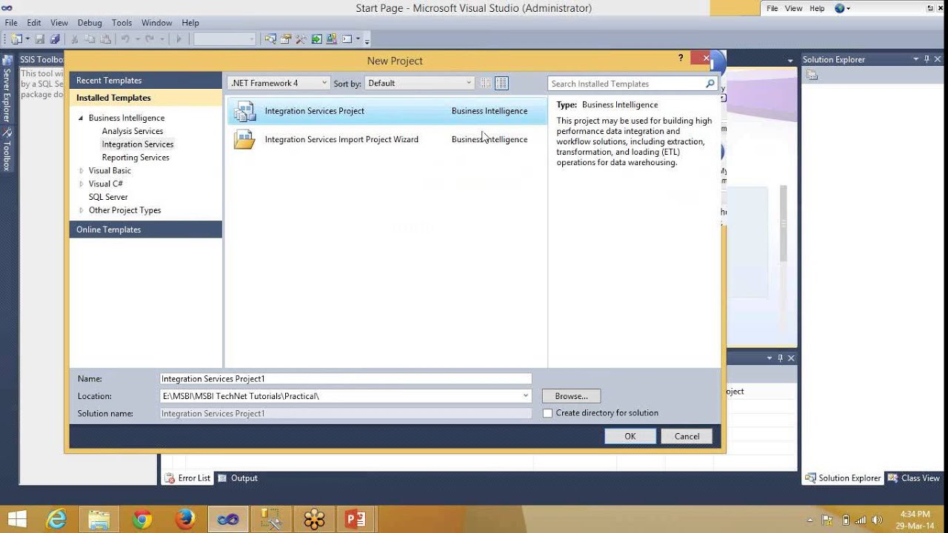Click the green arrow Start Page toolbar icon

(316, 38)
